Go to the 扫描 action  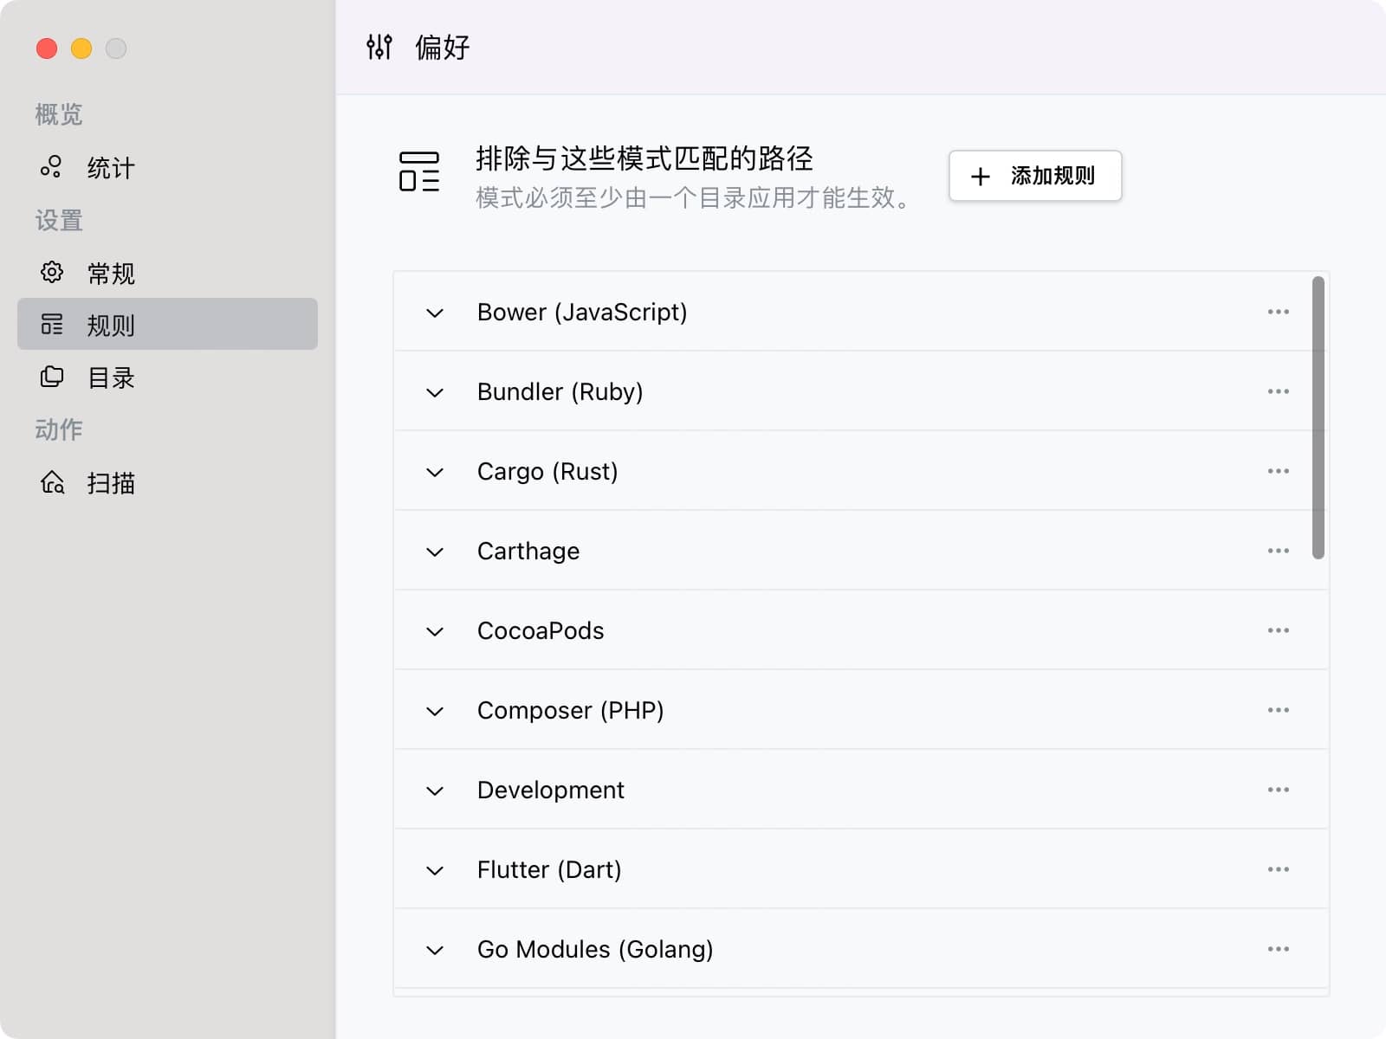[x=167, y=482]
